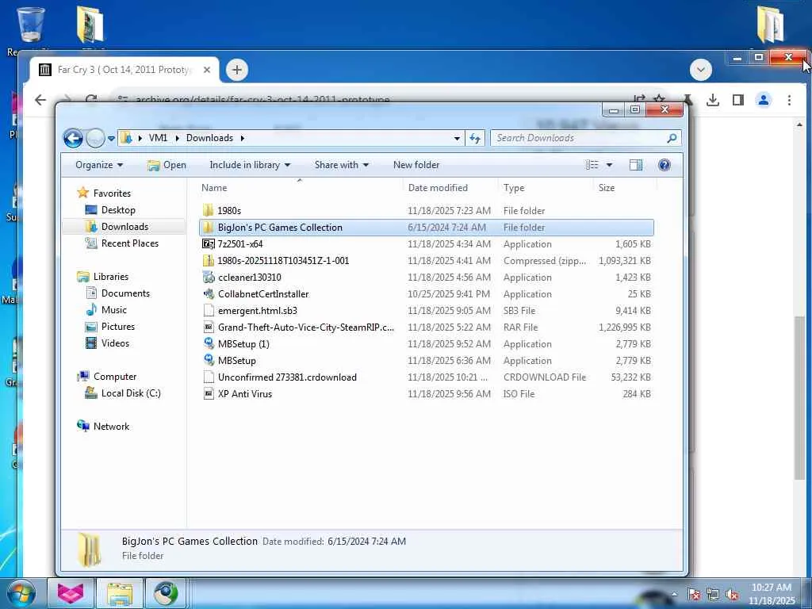Click Downloads in the address breadcrumb
Image resolution: width=812 pixels, height=609 pixels.
pos(209,138)
